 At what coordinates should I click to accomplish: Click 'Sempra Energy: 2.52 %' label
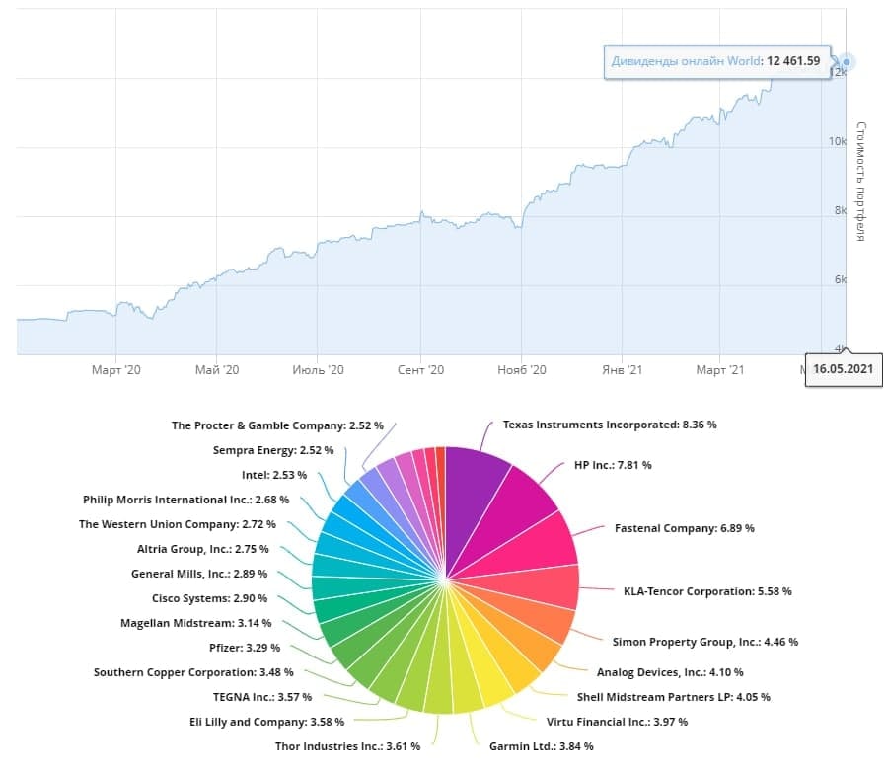pos(273,451)
